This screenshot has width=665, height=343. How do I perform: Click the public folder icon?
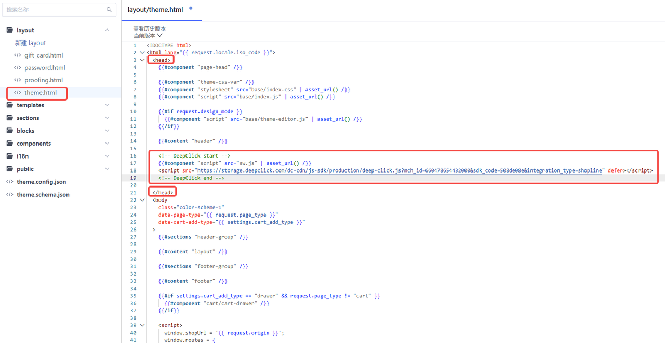pyautogui.click(x=9, y=169)
